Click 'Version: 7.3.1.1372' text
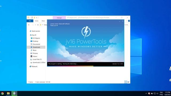The image size is (171, 96). (x=118, y=64)
